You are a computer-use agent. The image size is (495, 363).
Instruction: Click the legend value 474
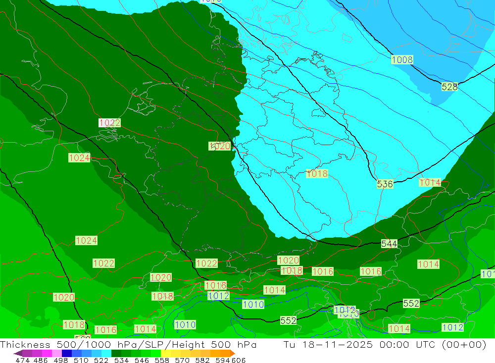[22, 360]
